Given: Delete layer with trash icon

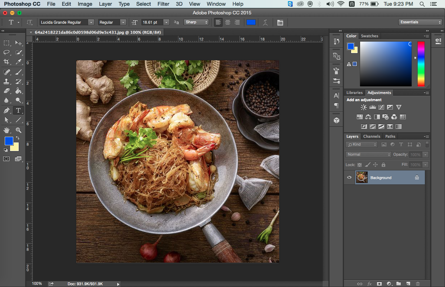Looking at the screenshot, I should [x=418, y=283].
